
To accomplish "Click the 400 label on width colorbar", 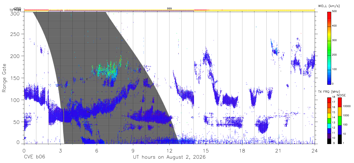I will (334, 26).
